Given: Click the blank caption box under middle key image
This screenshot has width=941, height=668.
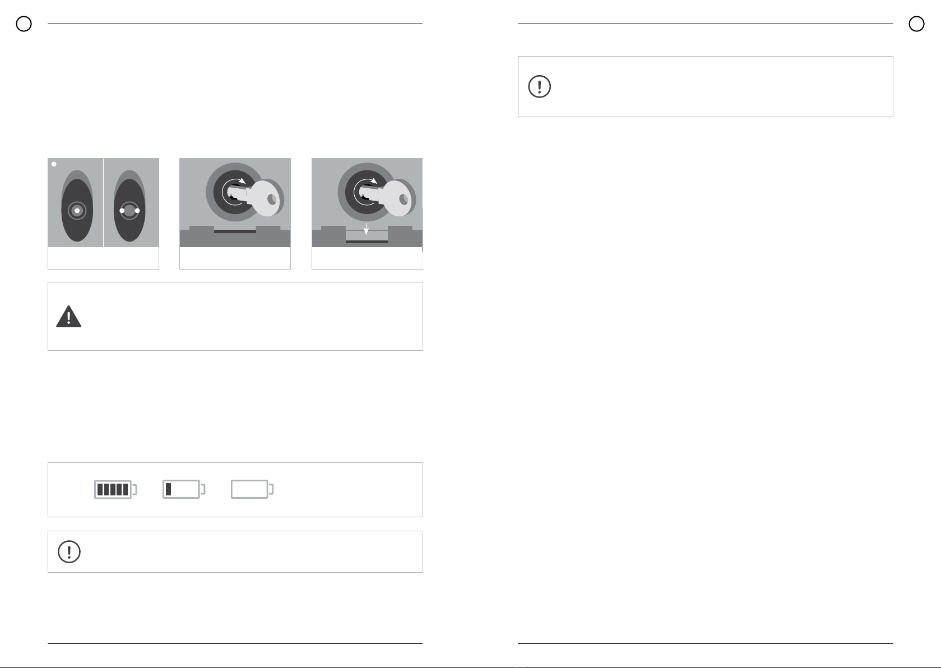Looking at the screenshot, I should coord(235,258).
